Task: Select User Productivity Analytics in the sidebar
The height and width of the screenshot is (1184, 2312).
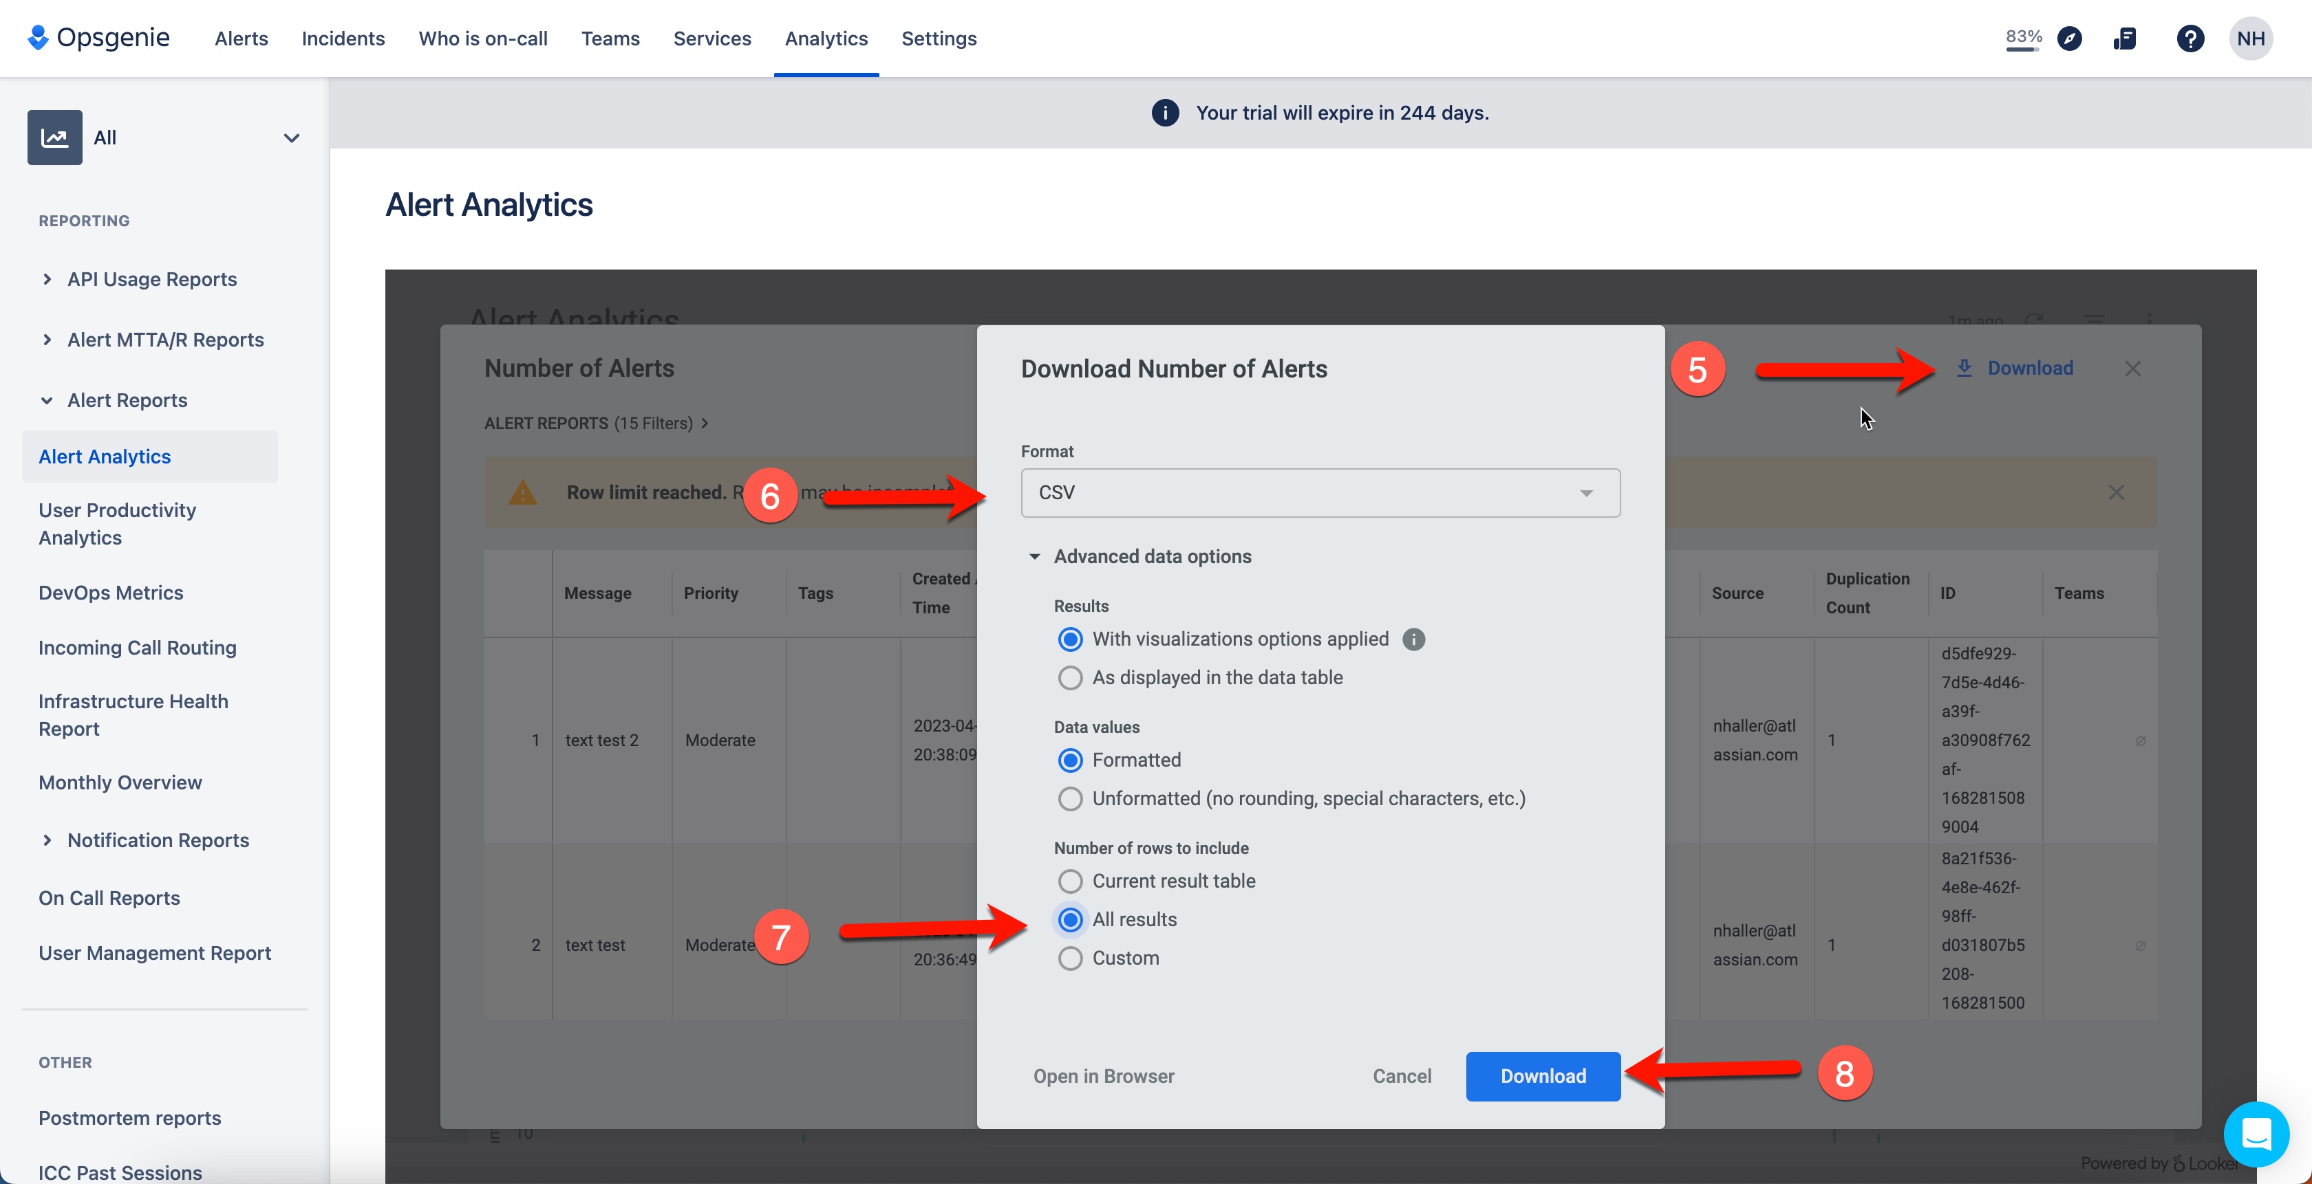Action: pos(117,523)
